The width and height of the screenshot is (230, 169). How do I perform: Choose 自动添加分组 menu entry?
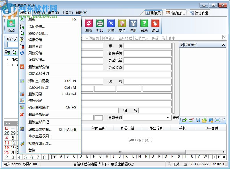(x=50, y=74)
